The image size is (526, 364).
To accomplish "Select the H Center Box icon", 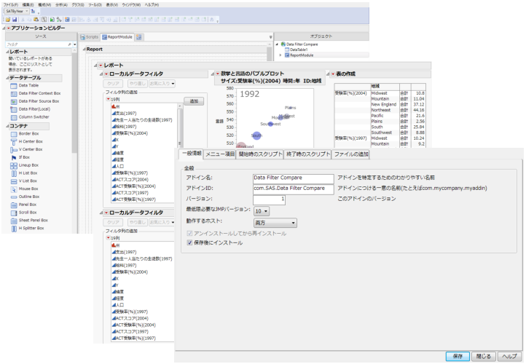I will pyautogui.click(x=14, y=142).
